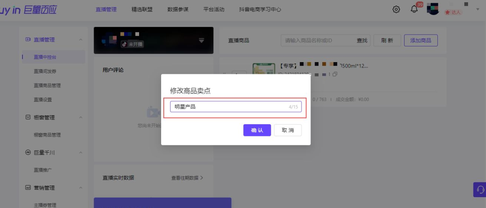Click the 添加商品 button
The image size is (486, 208).
click(421, 41)
